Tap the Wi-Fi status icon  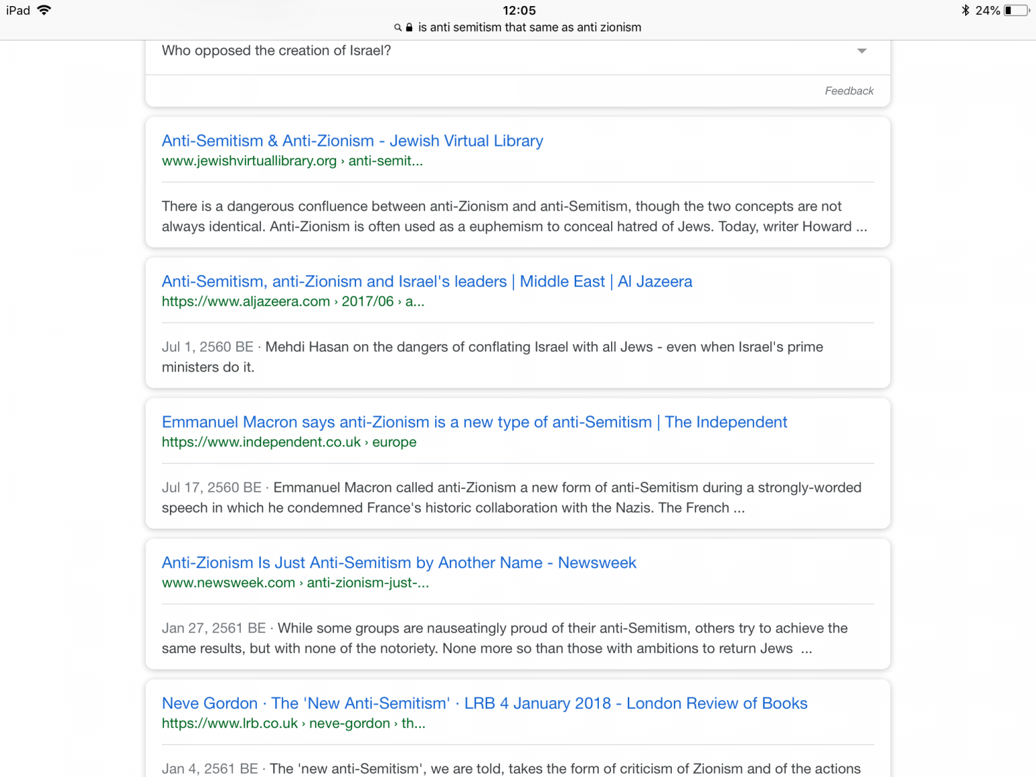click(45, 10)
